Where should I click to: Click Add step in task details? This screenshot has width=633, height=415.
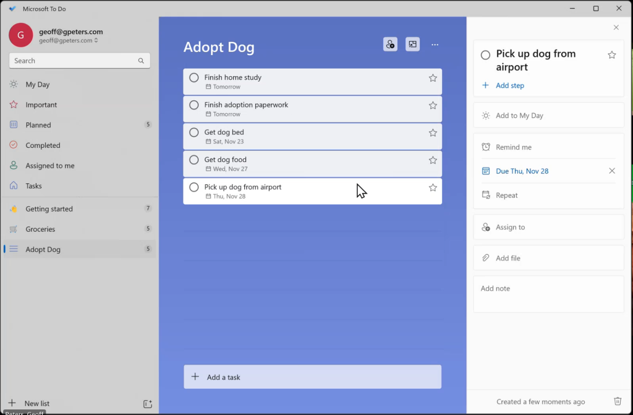[509, 85]
